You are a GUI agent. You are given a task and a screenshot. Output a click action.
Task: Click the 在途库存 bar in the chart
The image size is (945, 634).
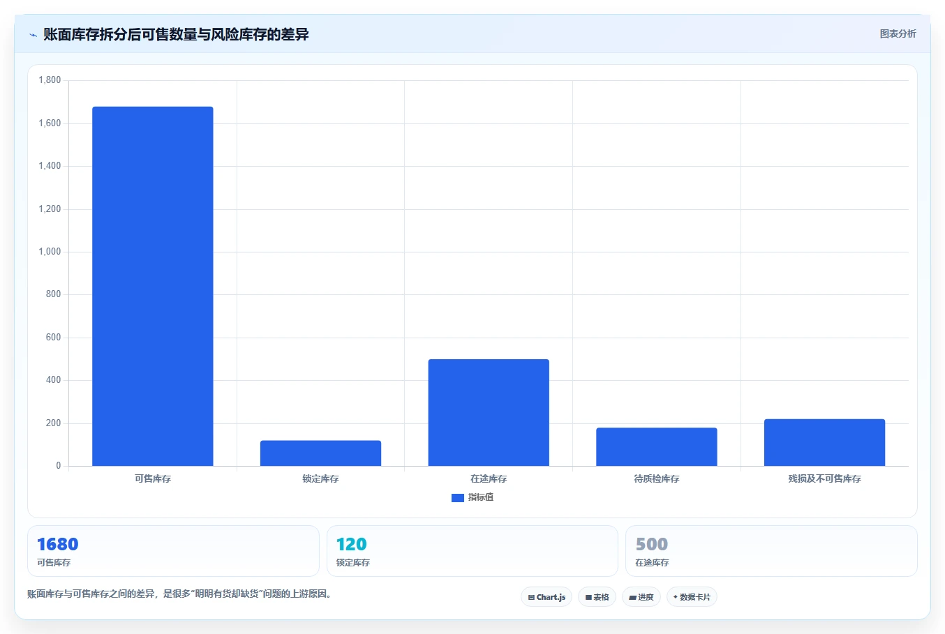click(489, 412)
